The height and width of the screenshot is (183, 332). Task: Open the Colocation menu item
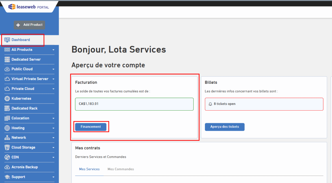[x=20, y=118]
